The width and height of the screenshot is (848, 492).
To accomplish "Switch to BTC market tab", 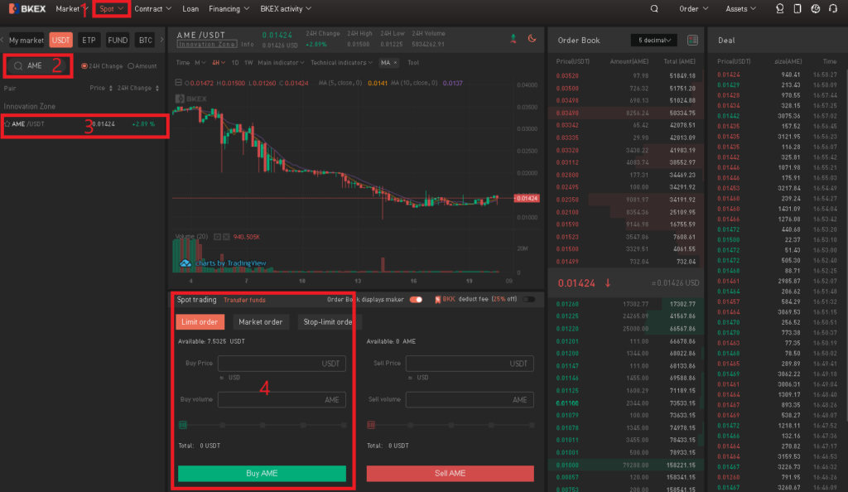I will (145, 40).
